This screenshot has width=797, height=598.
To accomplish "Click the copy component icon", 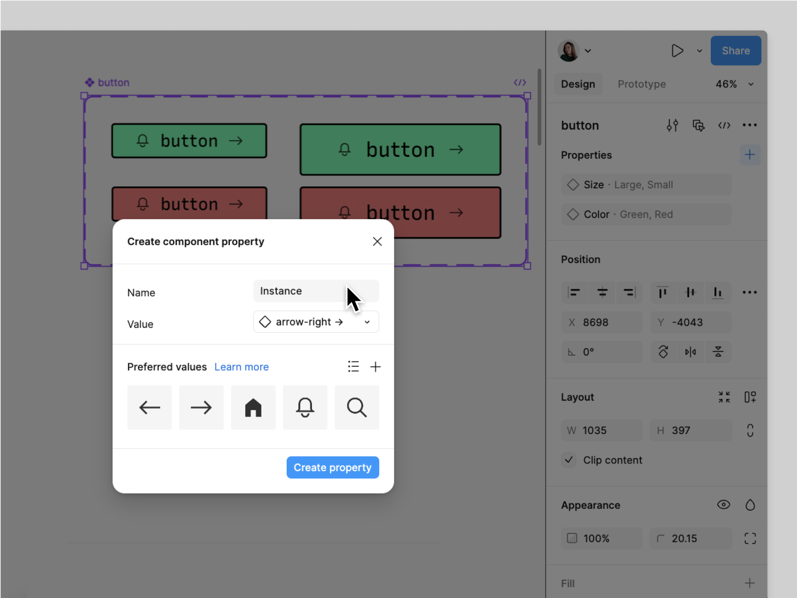I will click(x=698, y=125).
